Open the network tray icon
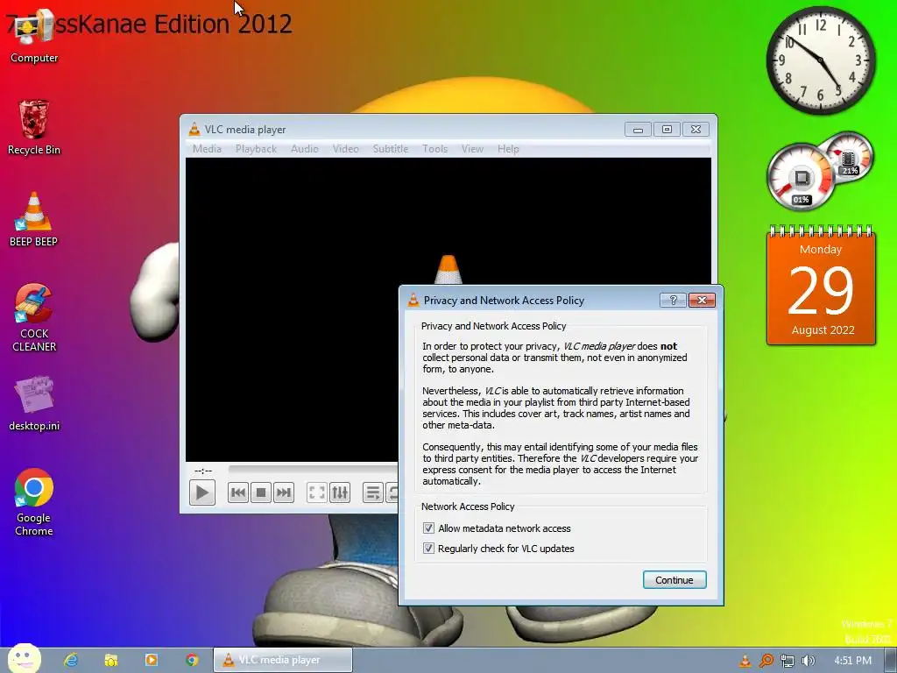The width and height of the screenshot is (897, 673). pyautogui.click(x=788, y=661)
